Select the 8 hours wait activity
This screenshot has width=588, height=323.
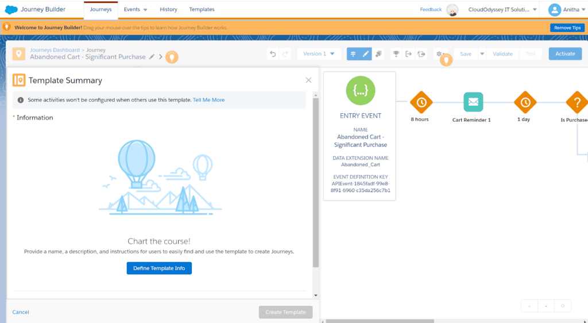[x=421, y=102]
